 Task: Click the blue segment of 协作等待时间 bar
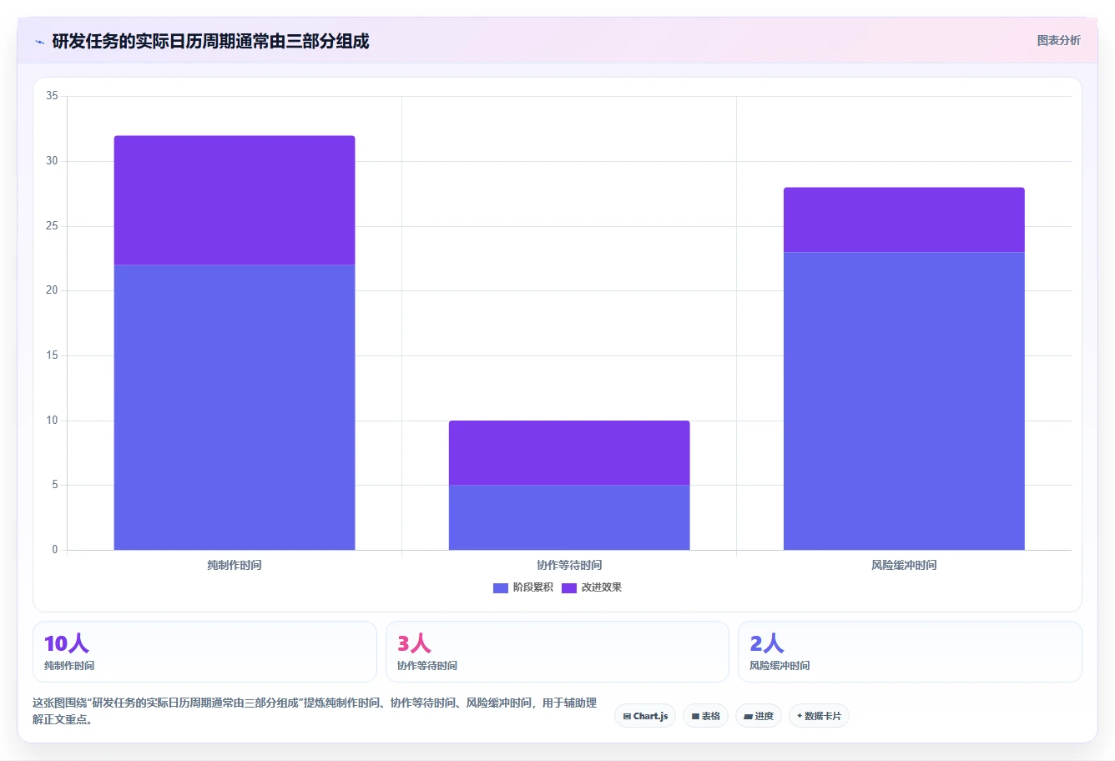(x=569, y=517)
